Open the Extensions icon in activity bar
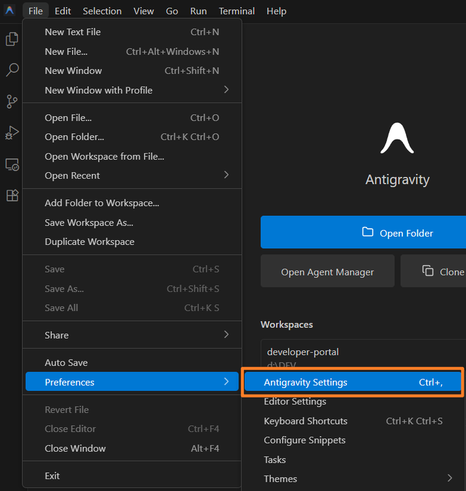This screenshot has height=491, width=466. [x=12, y=196]
